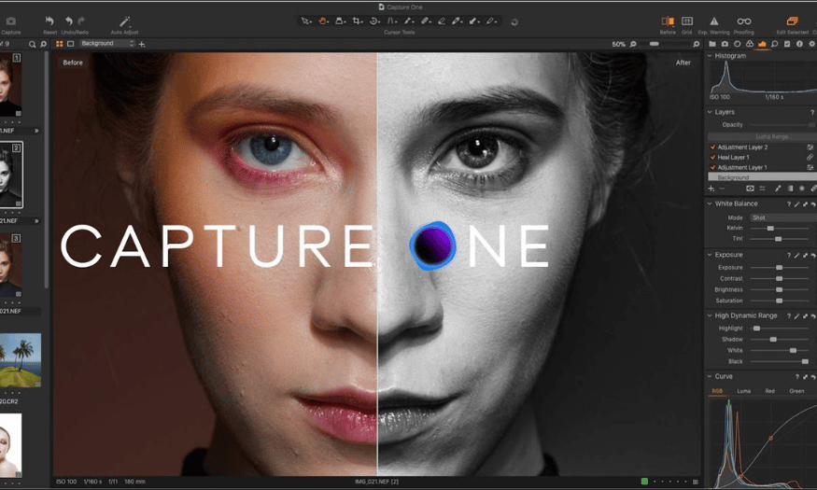This screenshot has height=490, width=817.
Task: Open the Color tool tab
Action: pyautogui.click(x=750, y=44)
